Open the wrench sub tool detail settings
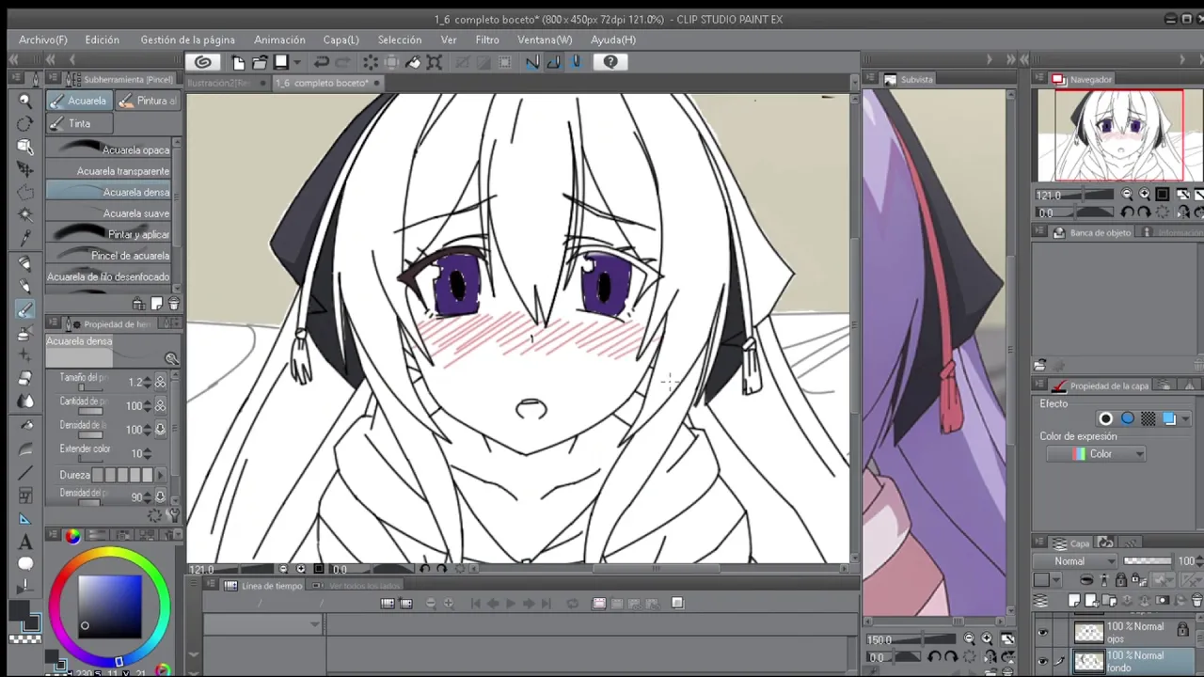The image size is (1204, 677). 173,515
